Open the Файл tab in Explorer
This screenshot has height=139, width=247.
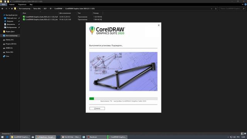3,5
